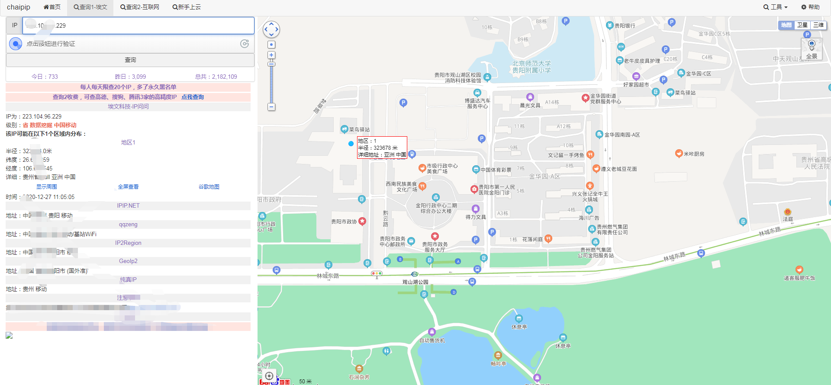Click the map zoom-in plus button
Screen dimensions: 831x385
click(271, 55)
